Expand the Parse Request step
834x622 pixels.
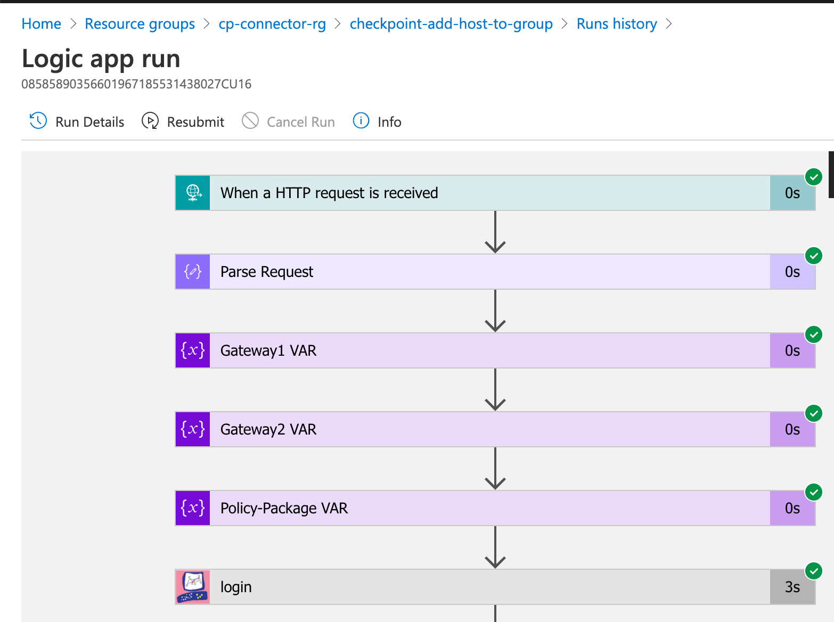495,272
